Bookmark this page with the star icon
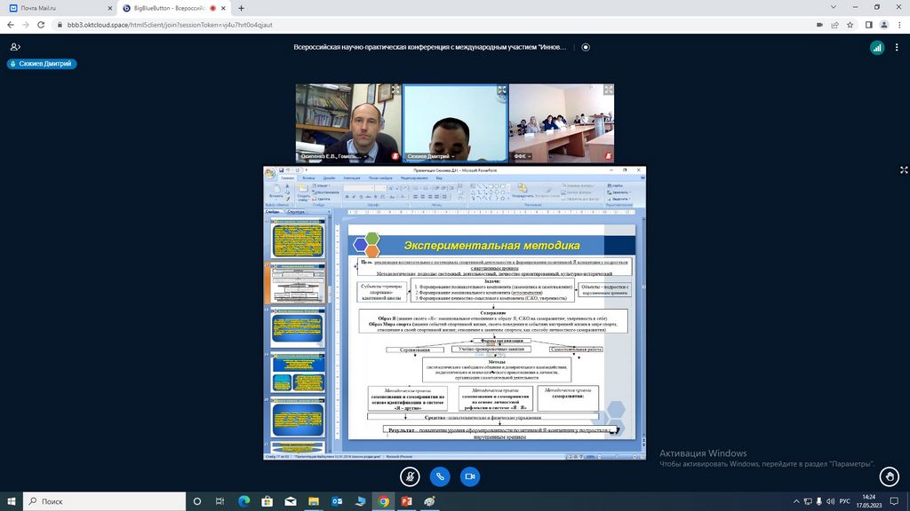Viewport: 910px width, 511px height. click(x=850, y=25)
